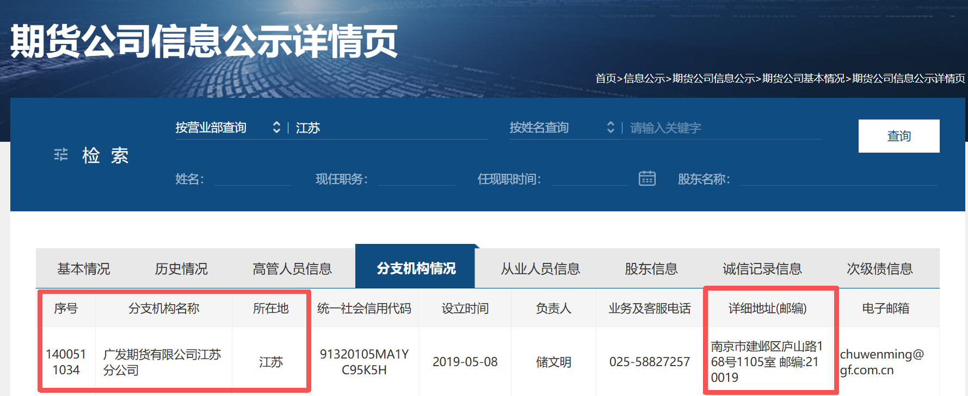Open the 期货公司基本情况 breadcrumb link
The width and height of the screenshot is (968, 396).
coord(804,78)
